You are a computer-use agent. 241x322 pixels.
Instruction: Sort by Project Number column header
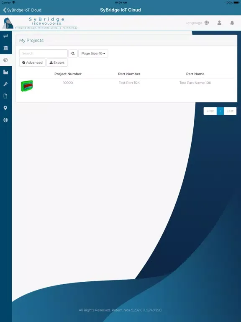pyautogui.click(x=68, y=74)
